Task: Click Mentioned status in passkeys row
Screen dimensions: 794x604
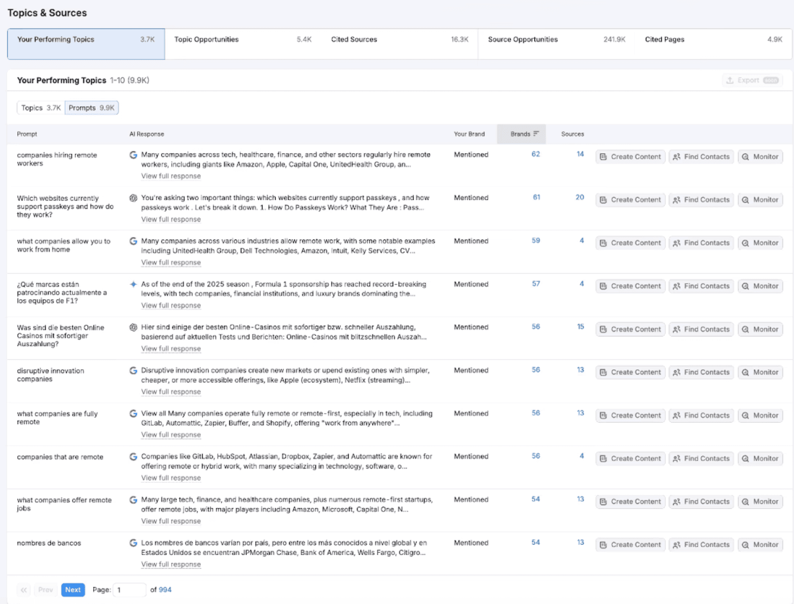Action: point(471,198)
